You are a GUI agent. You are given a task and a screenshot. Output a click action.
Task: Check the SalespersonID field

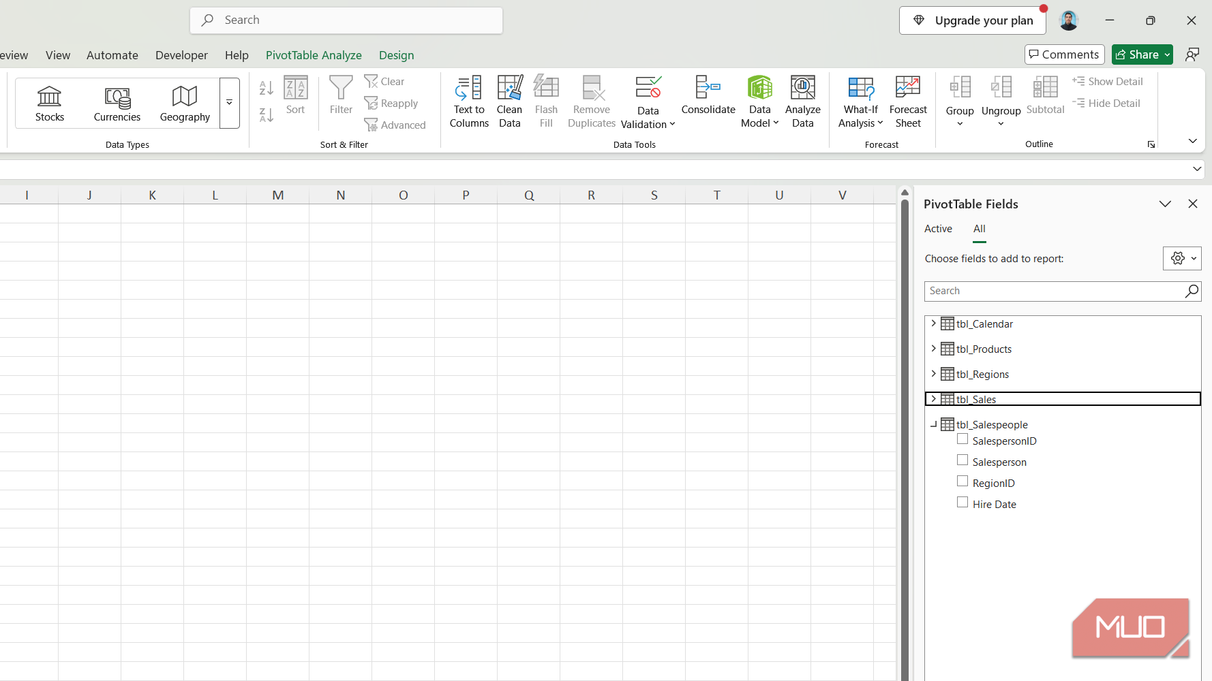[963, 439]
